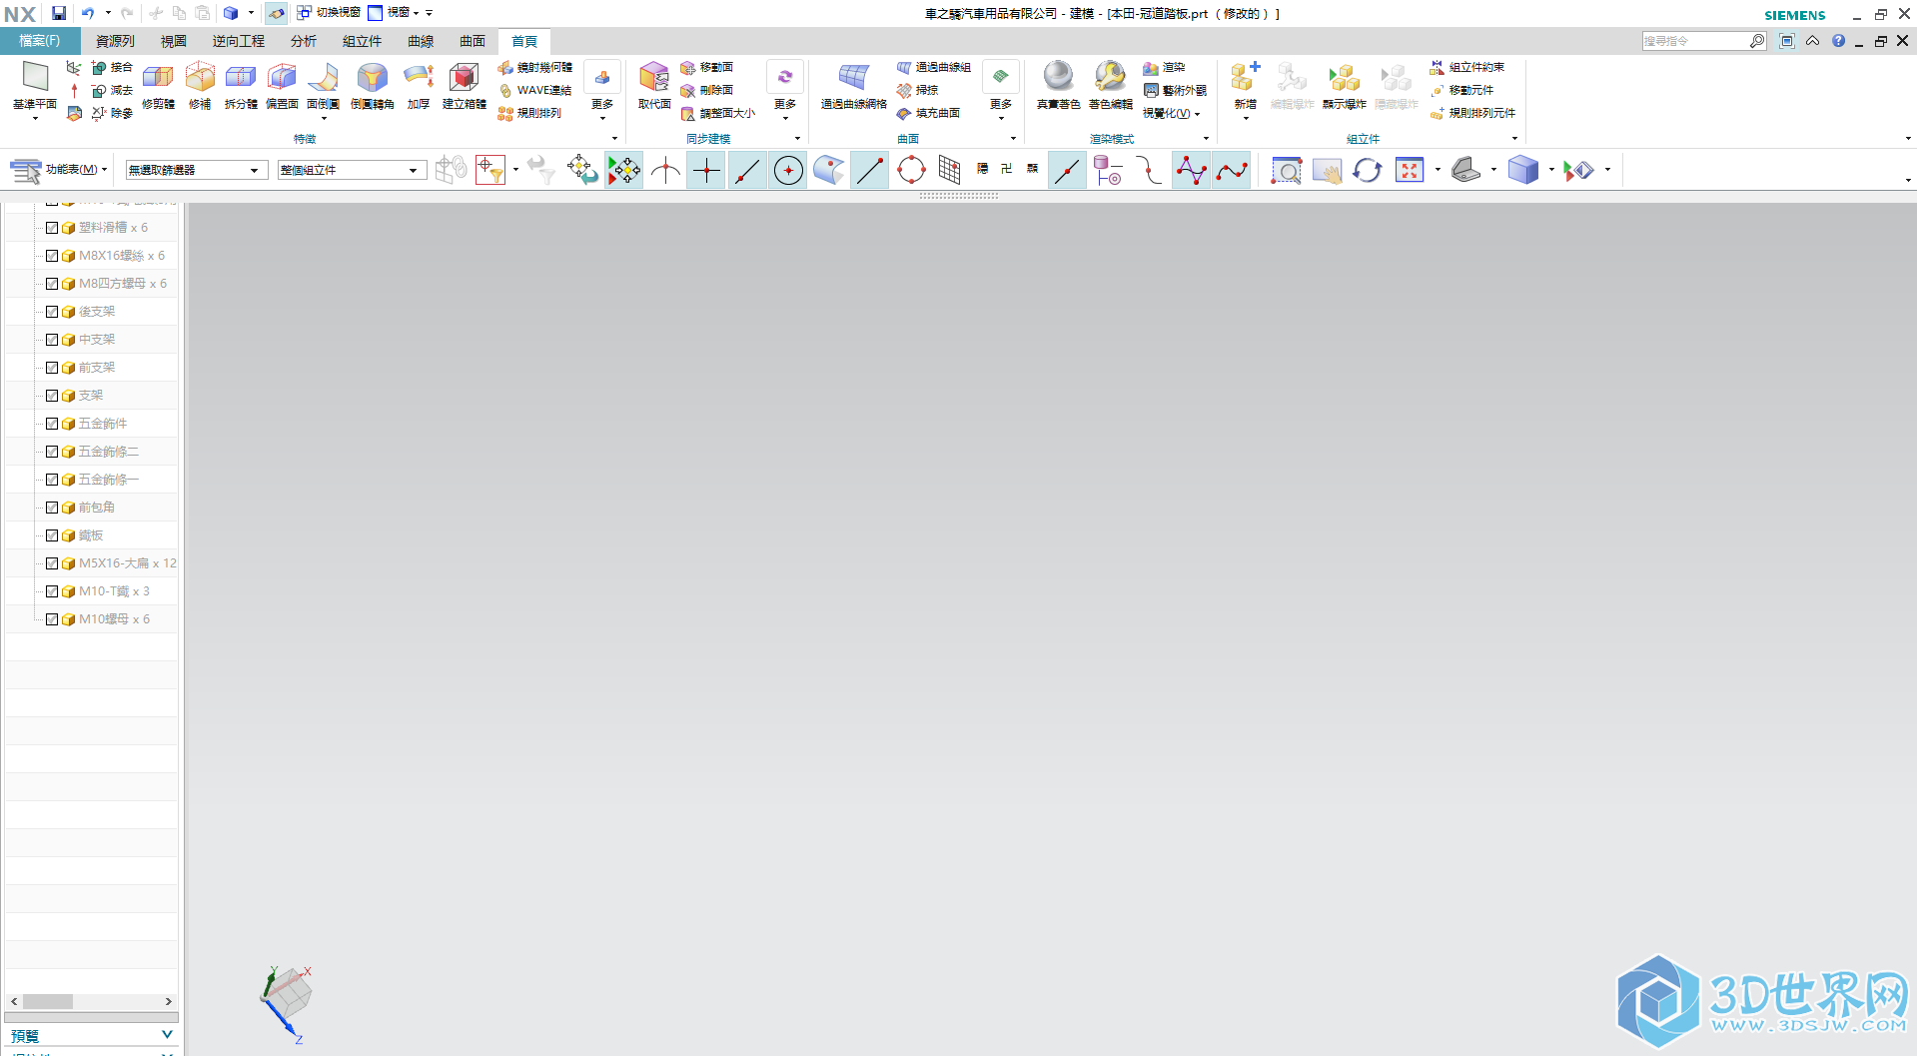The height and width of the screenshot is (1056, 1917).
Task: Click the fit view icon
Action: click(1410, 171)
